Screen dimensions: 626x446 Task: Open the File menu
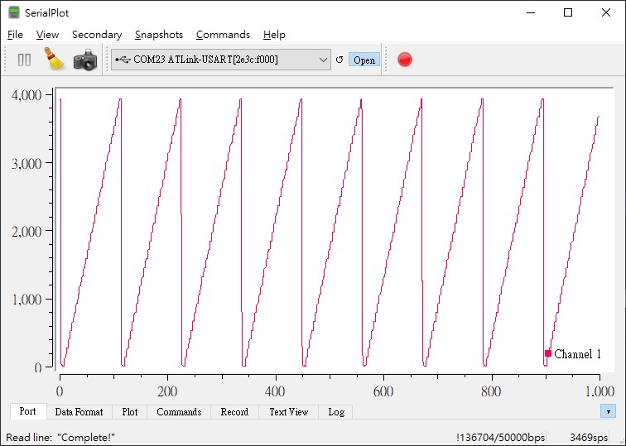[15, 35]
